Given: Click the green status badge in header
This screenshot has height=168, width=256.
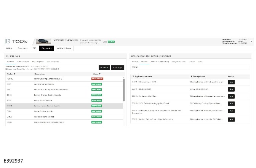Looking at the screenshot, I should coord(111,42).
